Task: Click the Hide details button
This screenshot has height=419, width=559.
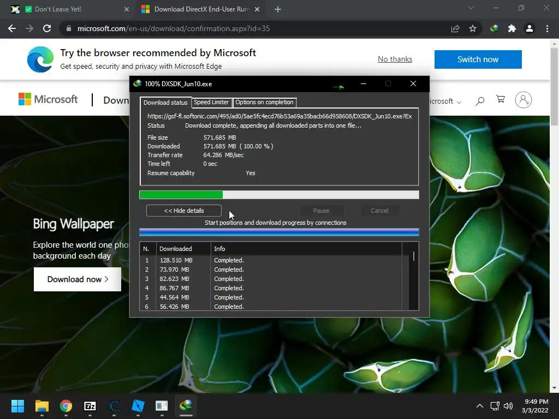Action: click(184, 211)
